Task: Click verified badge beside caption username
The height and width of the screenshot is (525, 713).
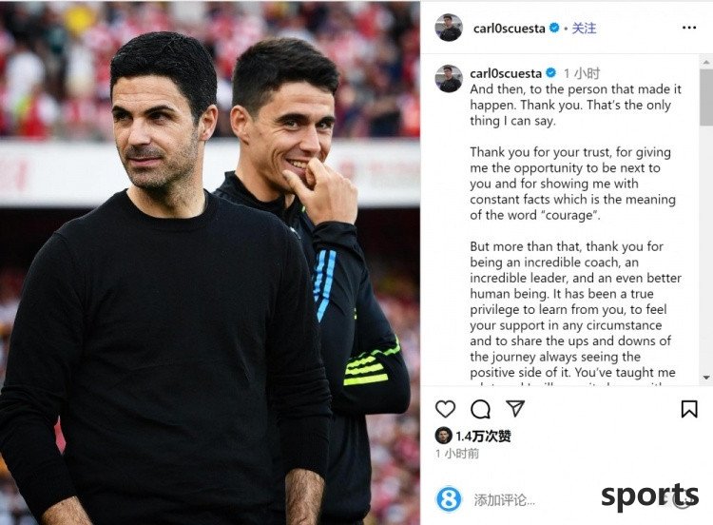Action: (550, 73)
